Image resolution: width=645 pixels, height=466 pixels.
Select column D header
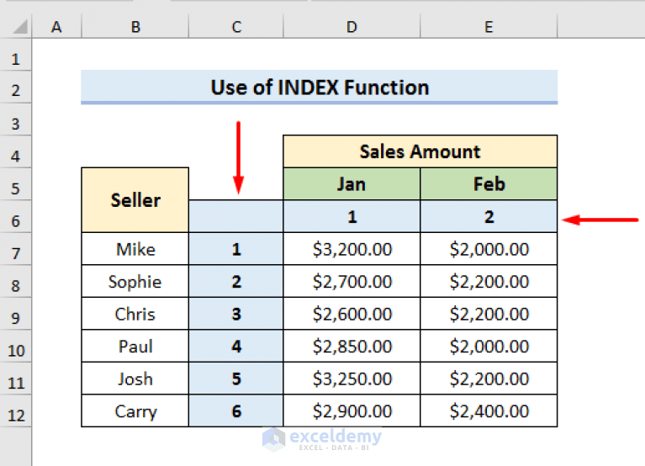coord(352,27)
